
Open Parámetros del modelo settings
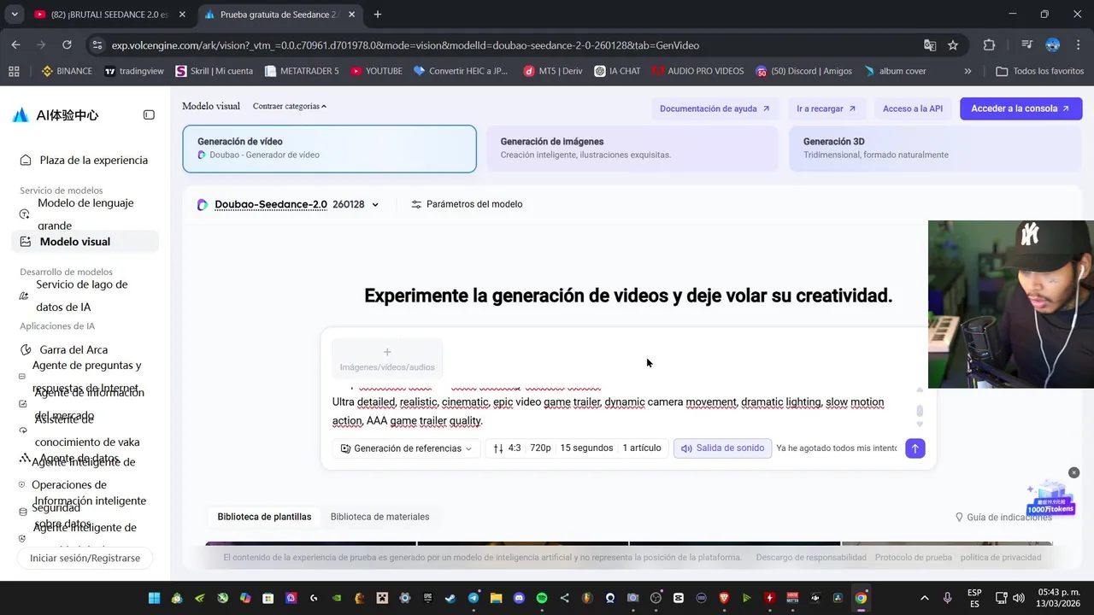pos(467,204)
